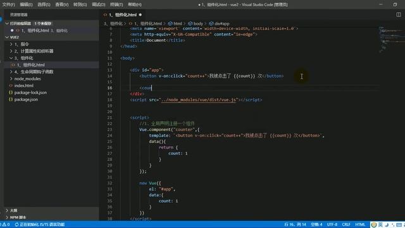The height and width of the screenshot is (228, 405).
Task: Click the 1 个未保存 badge
Action: [43, 23]
